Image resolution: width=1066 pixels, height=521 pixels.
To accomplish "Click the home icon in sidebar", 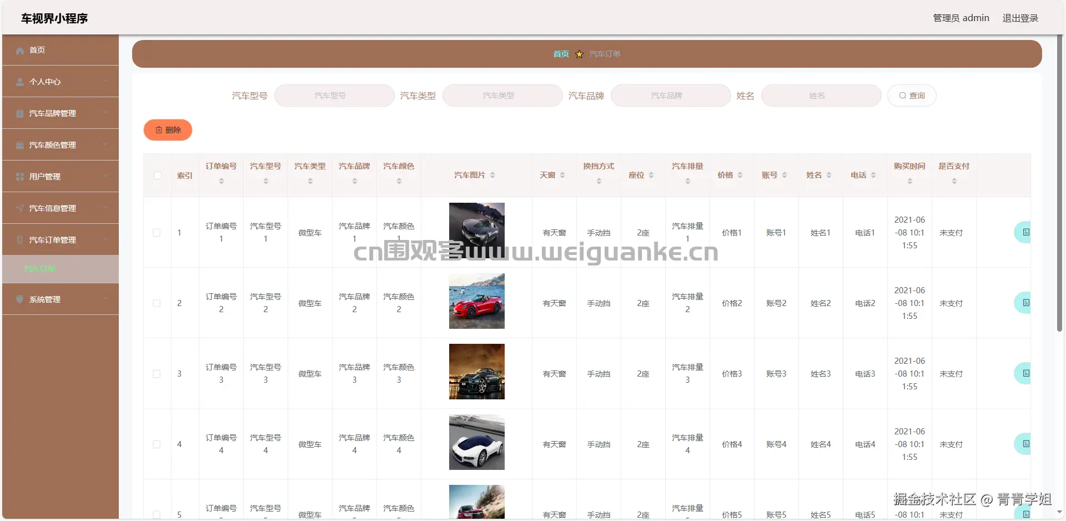I will tap(20, 51).
